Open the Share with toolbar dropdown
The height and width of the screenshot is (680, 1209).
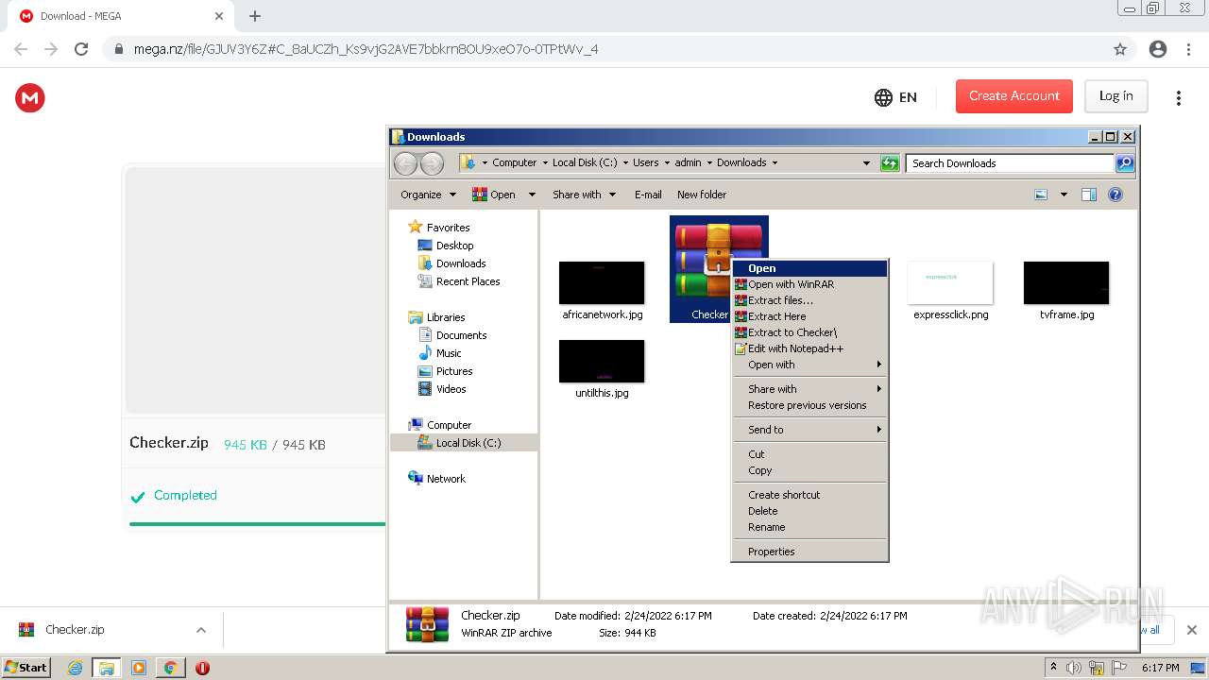click(x=584, y=195)
